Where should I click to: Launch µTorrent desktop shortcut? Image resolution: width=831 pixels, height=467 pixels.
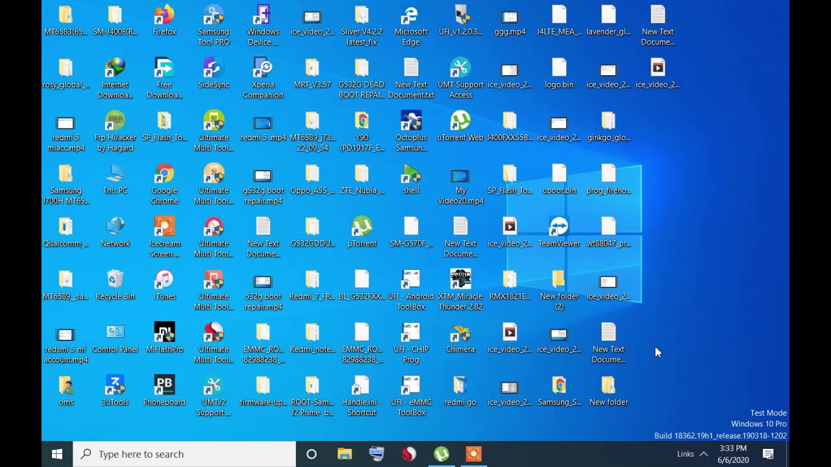click(x=362, y=232)
